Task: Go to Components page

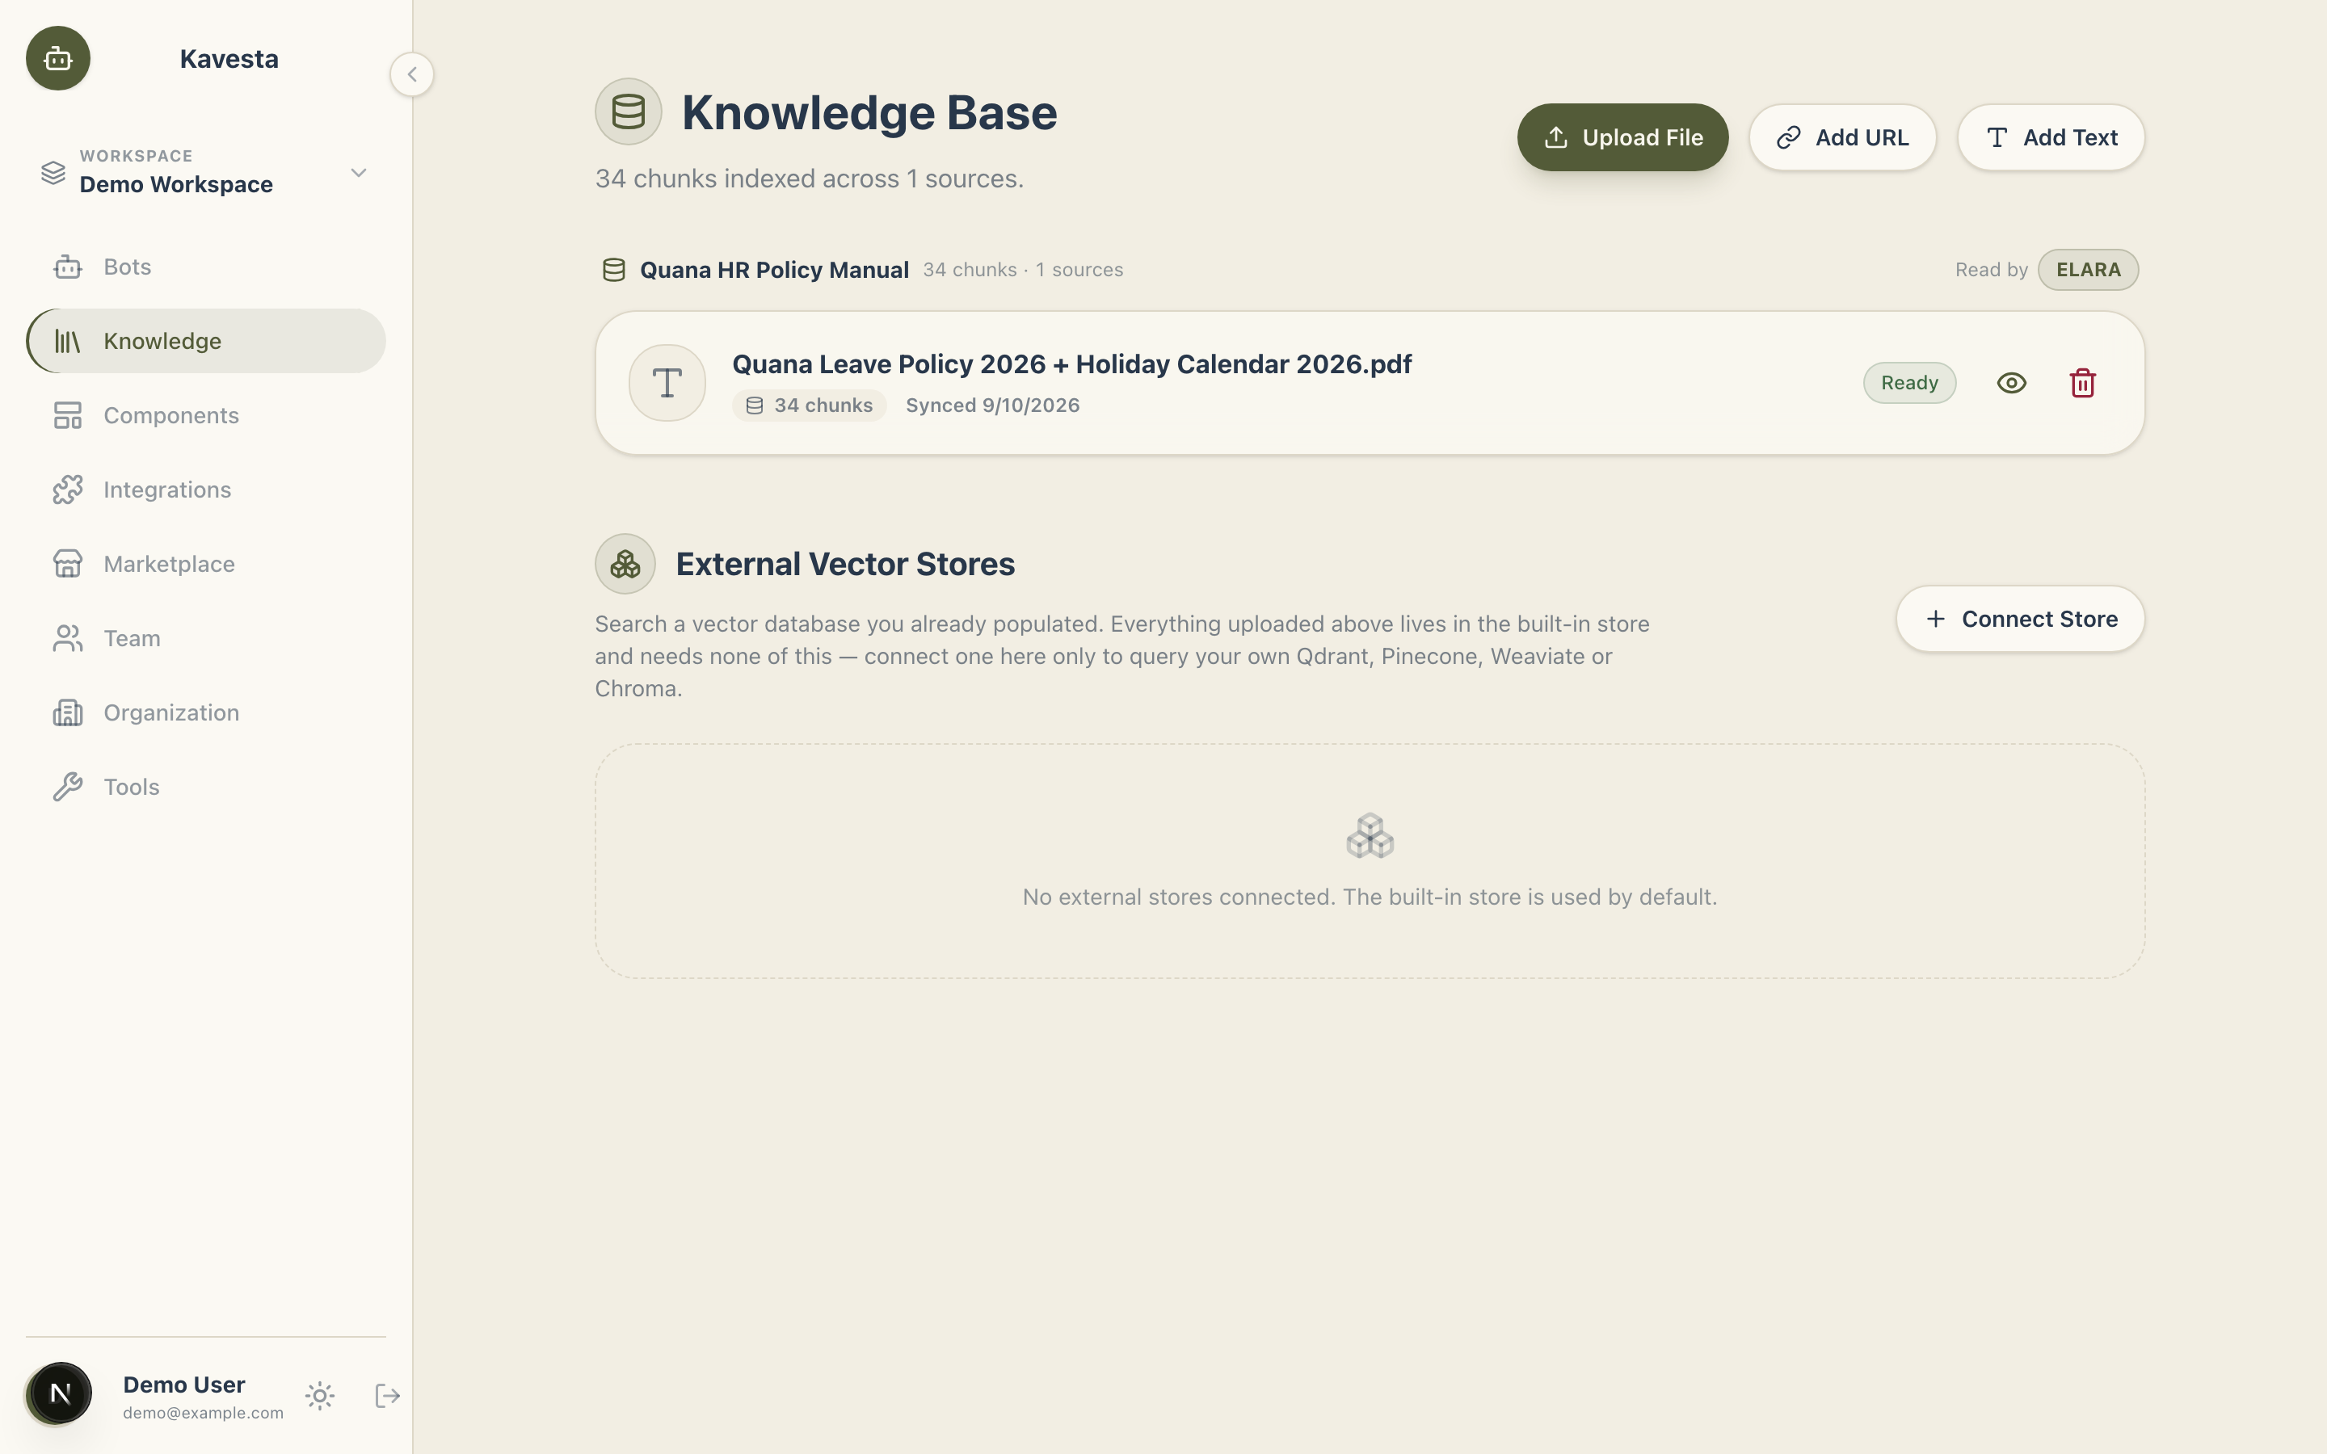Action: click(206, 415)
